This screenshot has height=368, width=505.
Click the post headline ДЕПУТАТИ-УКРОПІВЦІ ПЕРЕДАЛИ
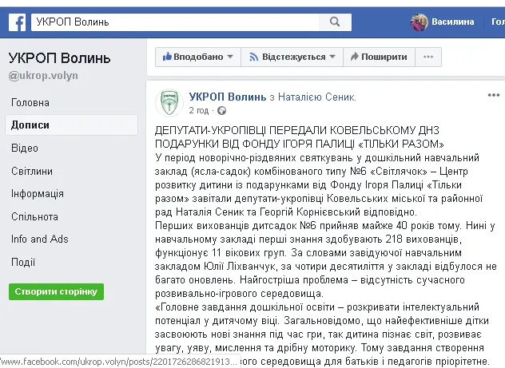[299, 137]
